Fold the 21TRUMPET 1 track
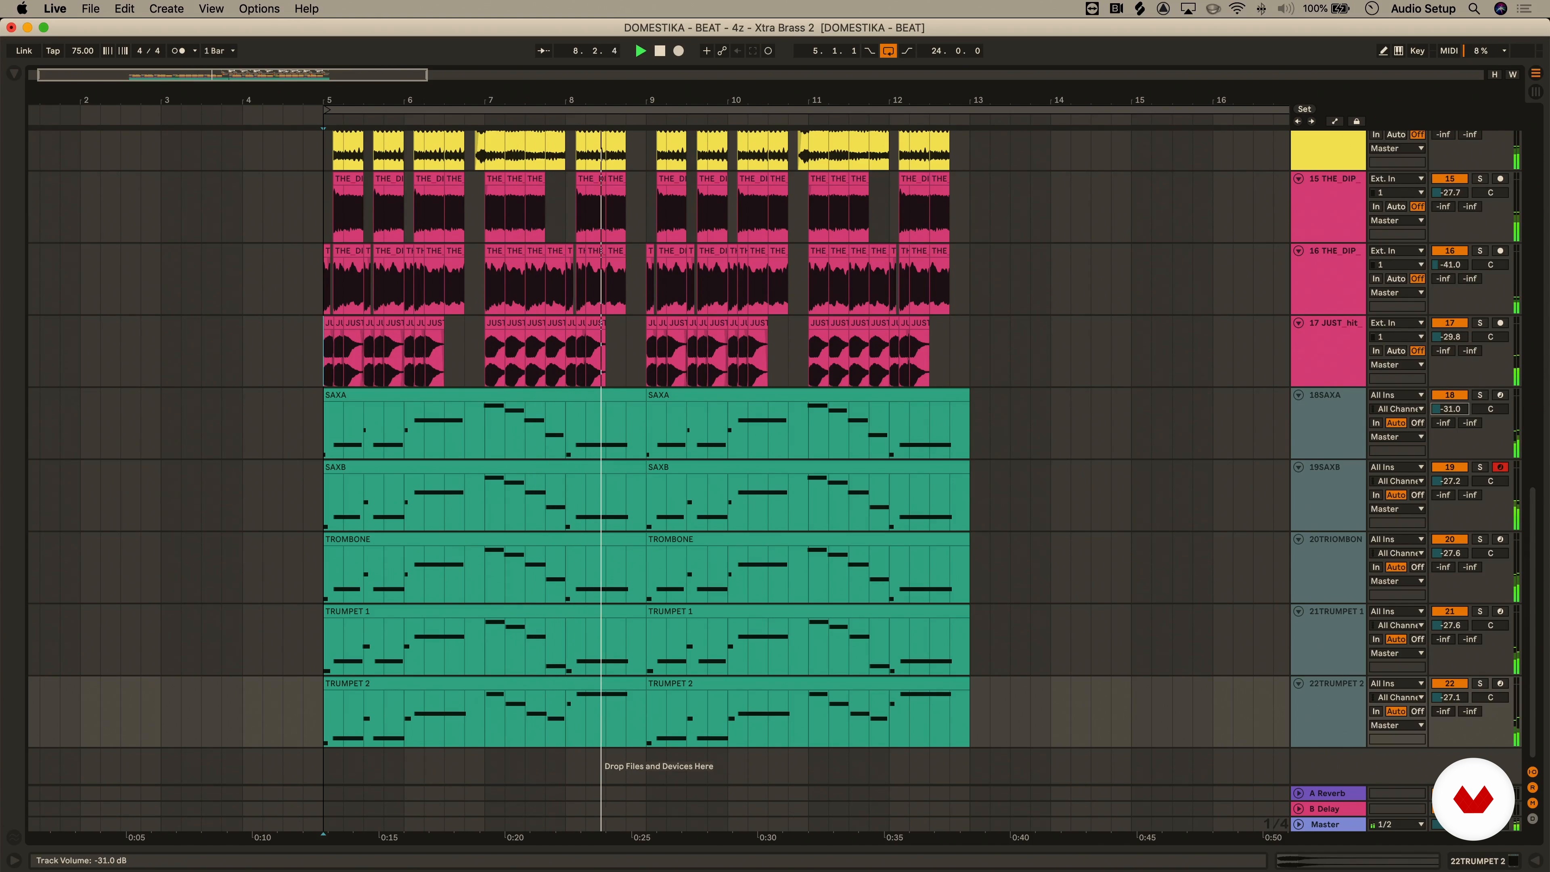The image size is (1550, 872). (1299, 612)
